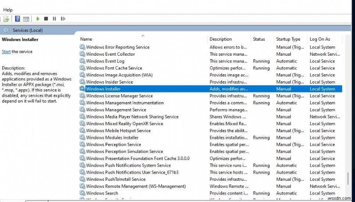Click the Start link for Windows Installer

click(6, 52)
